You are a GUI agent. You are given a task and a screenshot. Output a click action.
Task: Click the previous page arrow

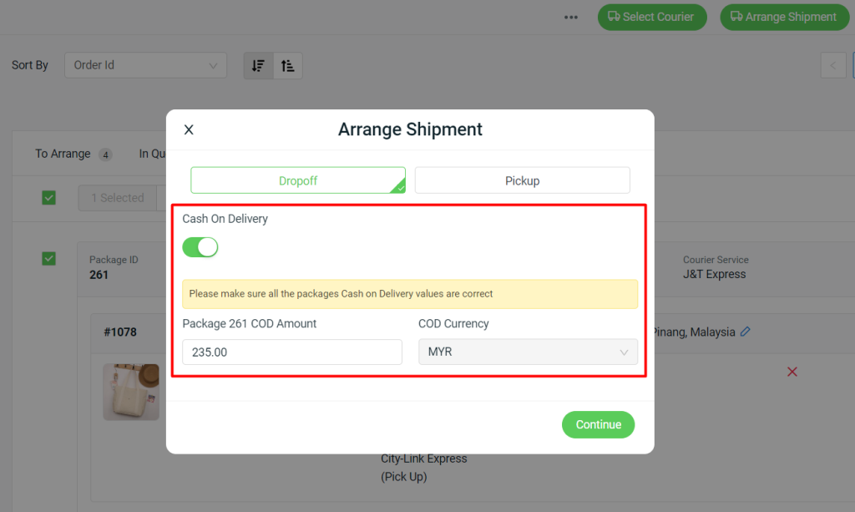(x=832, y=65)
